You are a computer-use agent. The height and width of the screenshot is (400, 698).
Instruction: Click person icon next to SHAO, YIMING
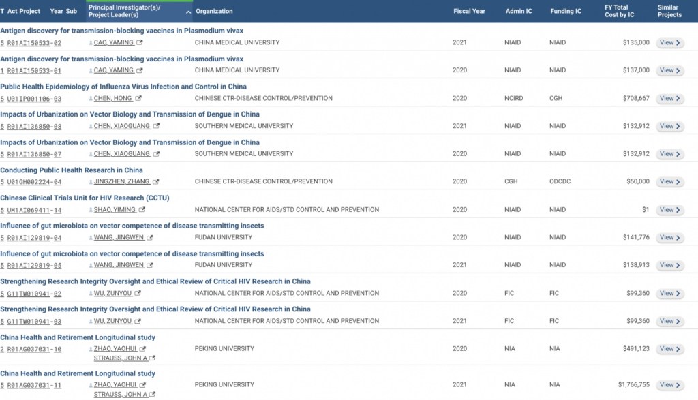tap(91, 209)
